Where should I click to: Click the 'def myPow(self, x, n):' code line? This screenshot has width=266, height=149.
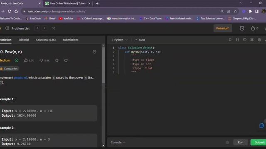tap(143, 52)
